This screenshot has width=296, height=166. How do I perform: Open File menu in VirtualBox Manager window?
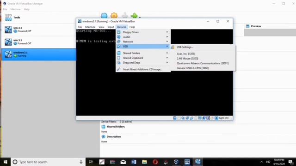[x=5, y=9]
